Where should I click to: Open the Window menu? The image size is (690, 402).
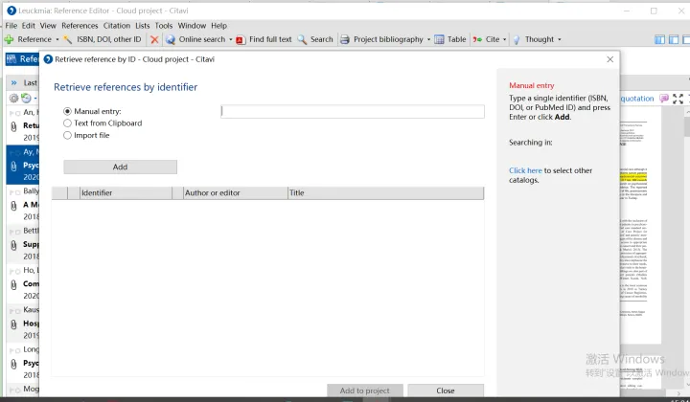[x=192, y=26]
